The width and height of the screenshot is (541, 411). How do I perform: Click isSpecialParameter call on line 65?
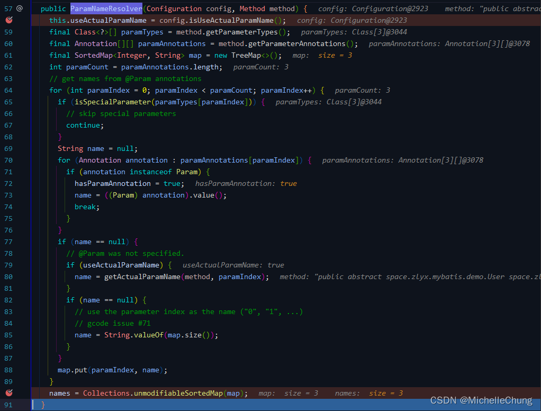point(113,102)
